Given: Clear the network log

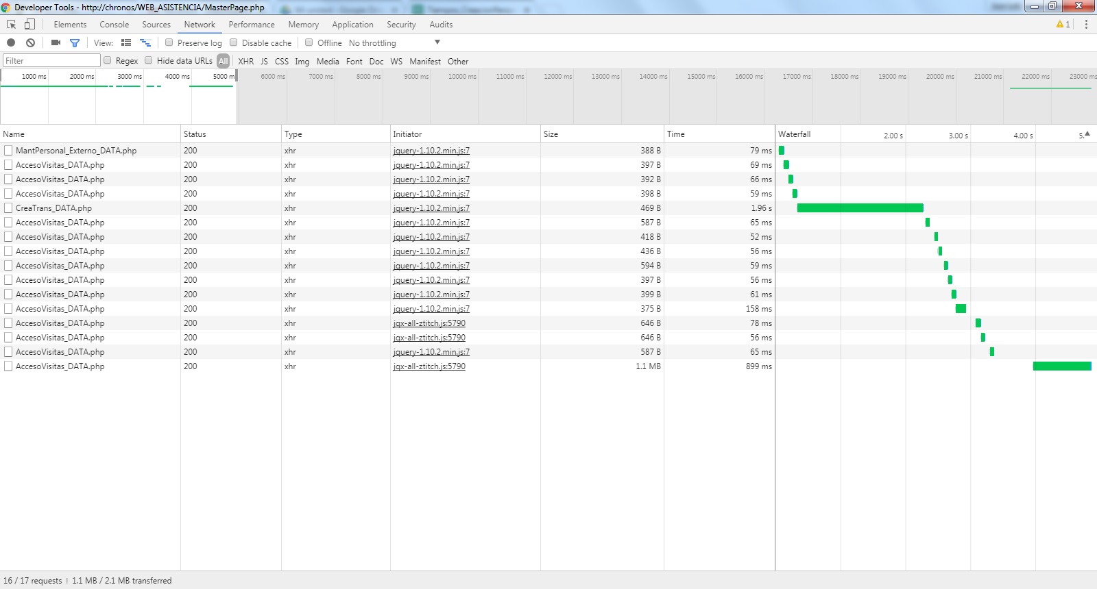Looking at the screenshot, I should 30,42.
